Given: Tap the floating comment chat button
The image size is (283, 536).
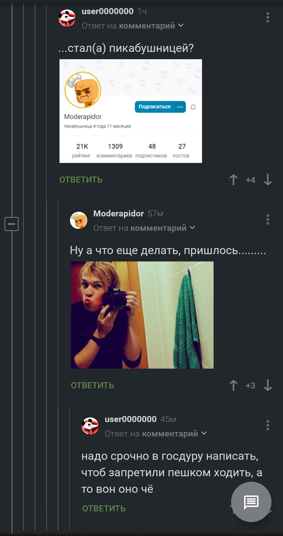Looking at the screenshot, I should coord(251,502).
